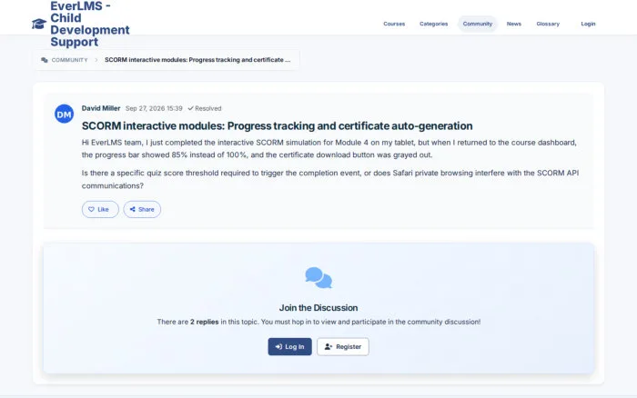Click the breadcrumb chevron separator

(x=96, y=60)
